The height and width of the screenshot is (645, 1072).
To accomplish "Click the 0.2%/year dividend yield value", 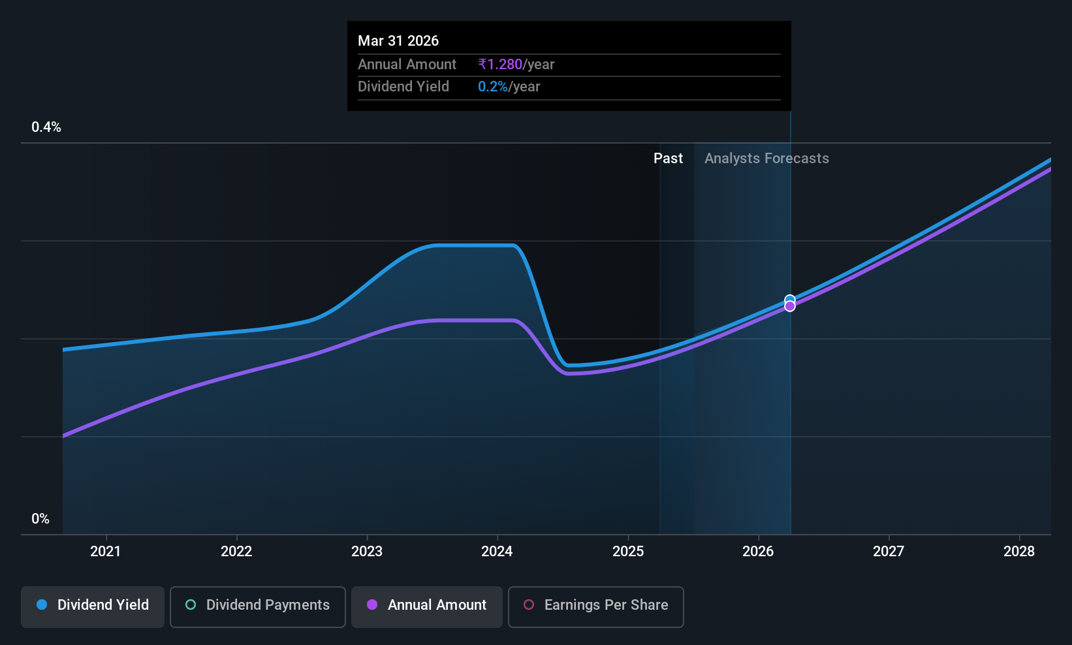I will [x=509, y=87].
